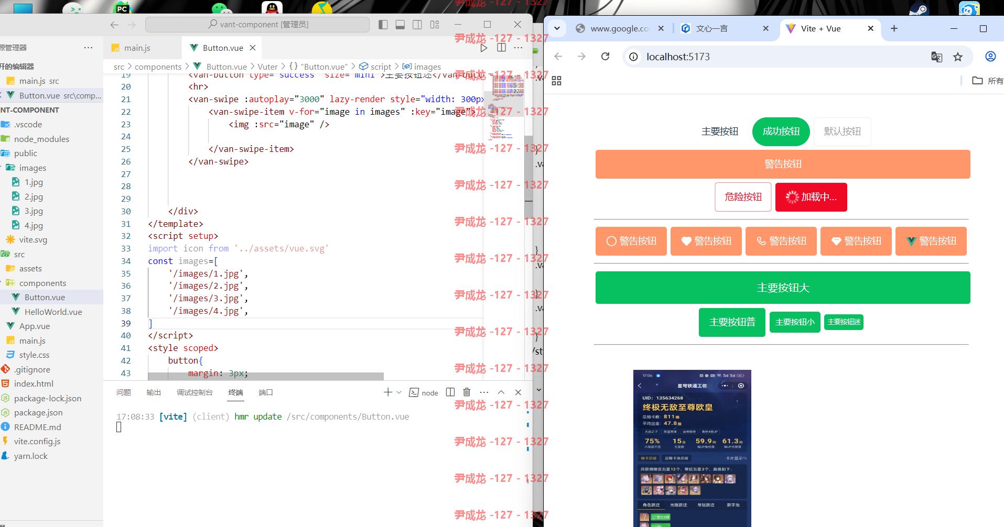Viewport: 1004px width, 527px height.
Task: Click the 危险按钮 outlined button
Action: [x=743, y=197]
